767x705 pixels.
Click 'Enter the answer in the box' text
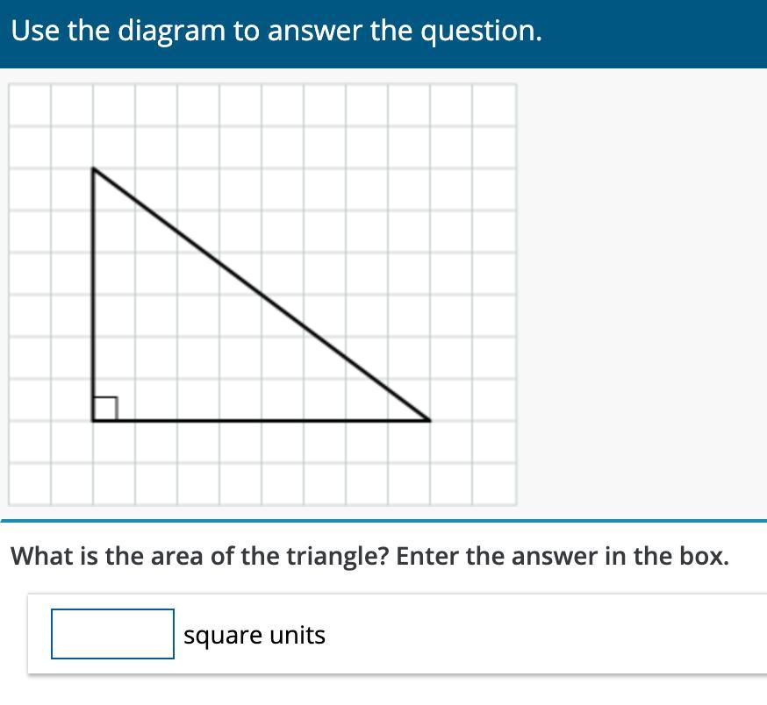click(x=562, y=556)
